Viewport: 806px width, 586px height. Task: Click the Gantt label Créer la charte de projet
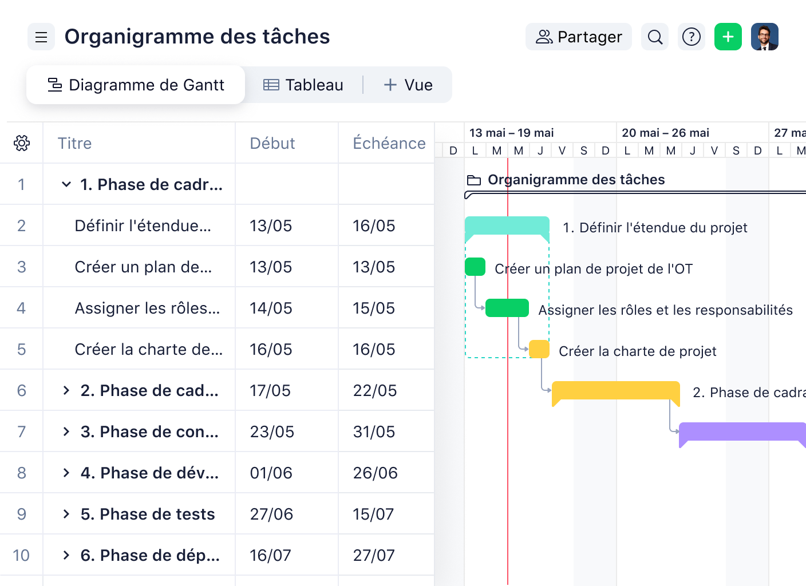click(x=638, y=351)
